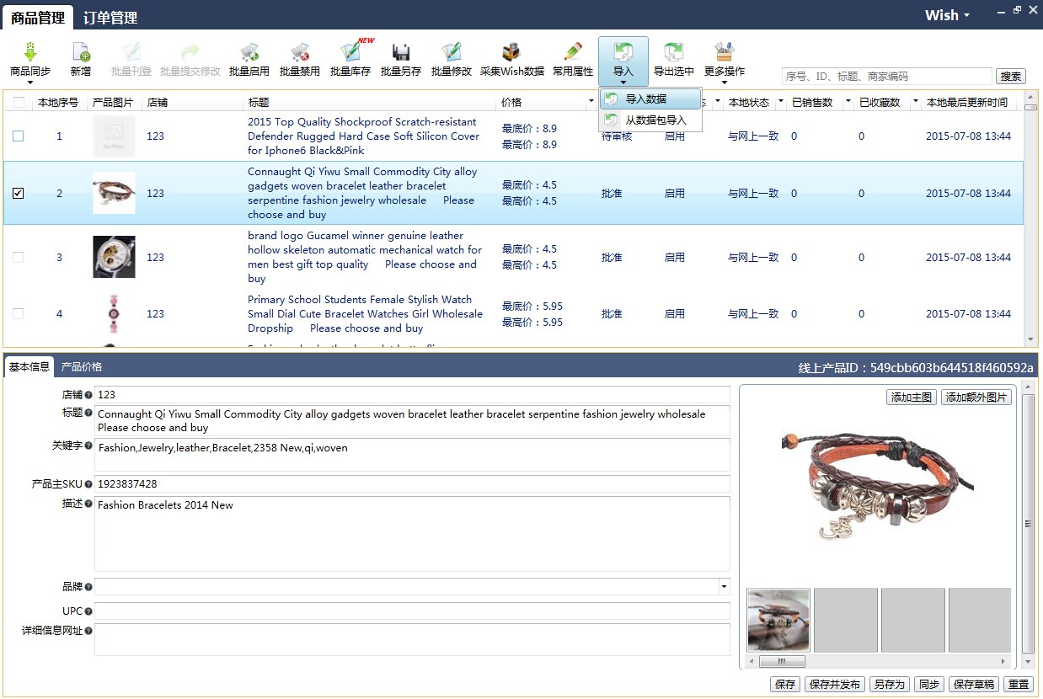Open the 更多操作 more actions tool
Viewport: 1043px width, 699px height.
(x=725, y=58)
